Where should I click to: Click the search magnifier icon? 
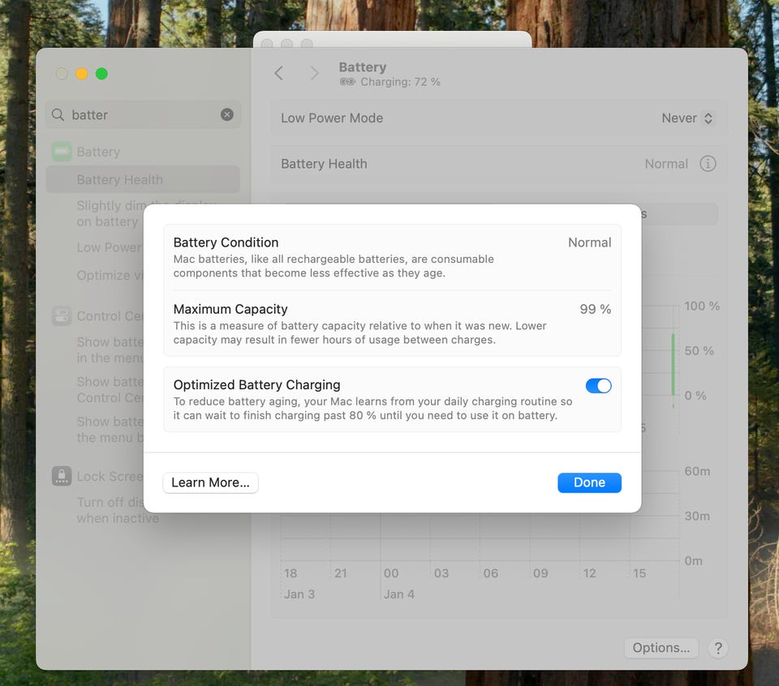point(58,114)
